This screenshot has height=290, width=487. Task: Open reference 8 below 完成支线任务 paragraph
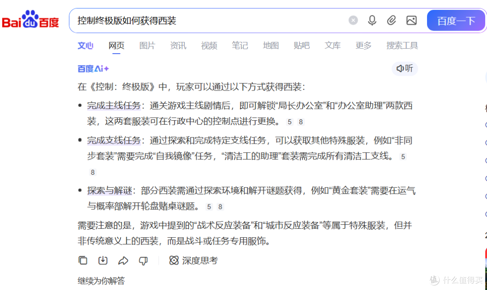point(92,172)
